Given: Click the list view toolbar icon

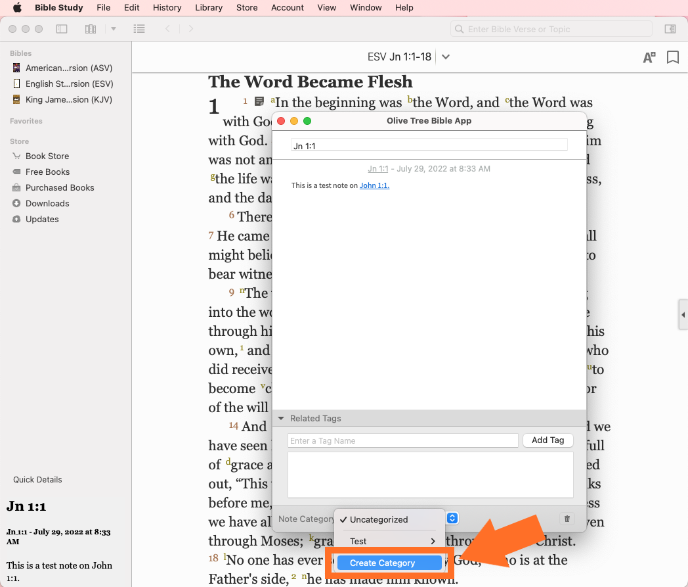Looking at the screenshot, I should click(x=139, y=29).
